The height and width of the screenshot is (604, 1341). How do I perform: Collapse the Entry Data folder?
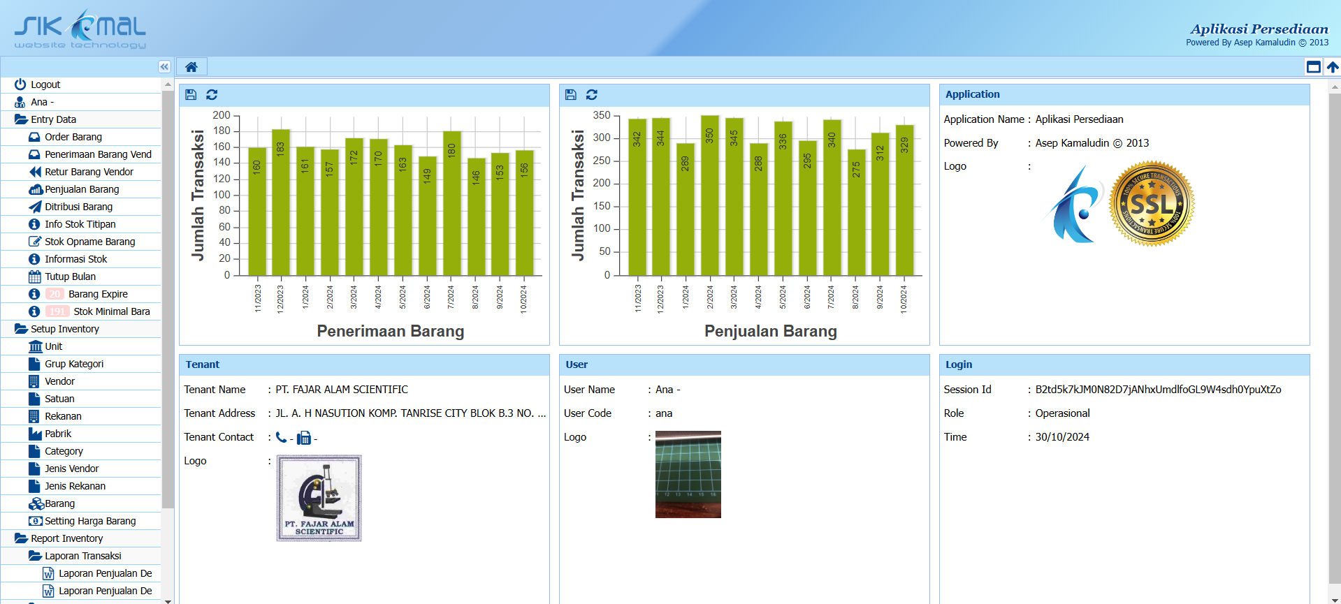[20, 119]
